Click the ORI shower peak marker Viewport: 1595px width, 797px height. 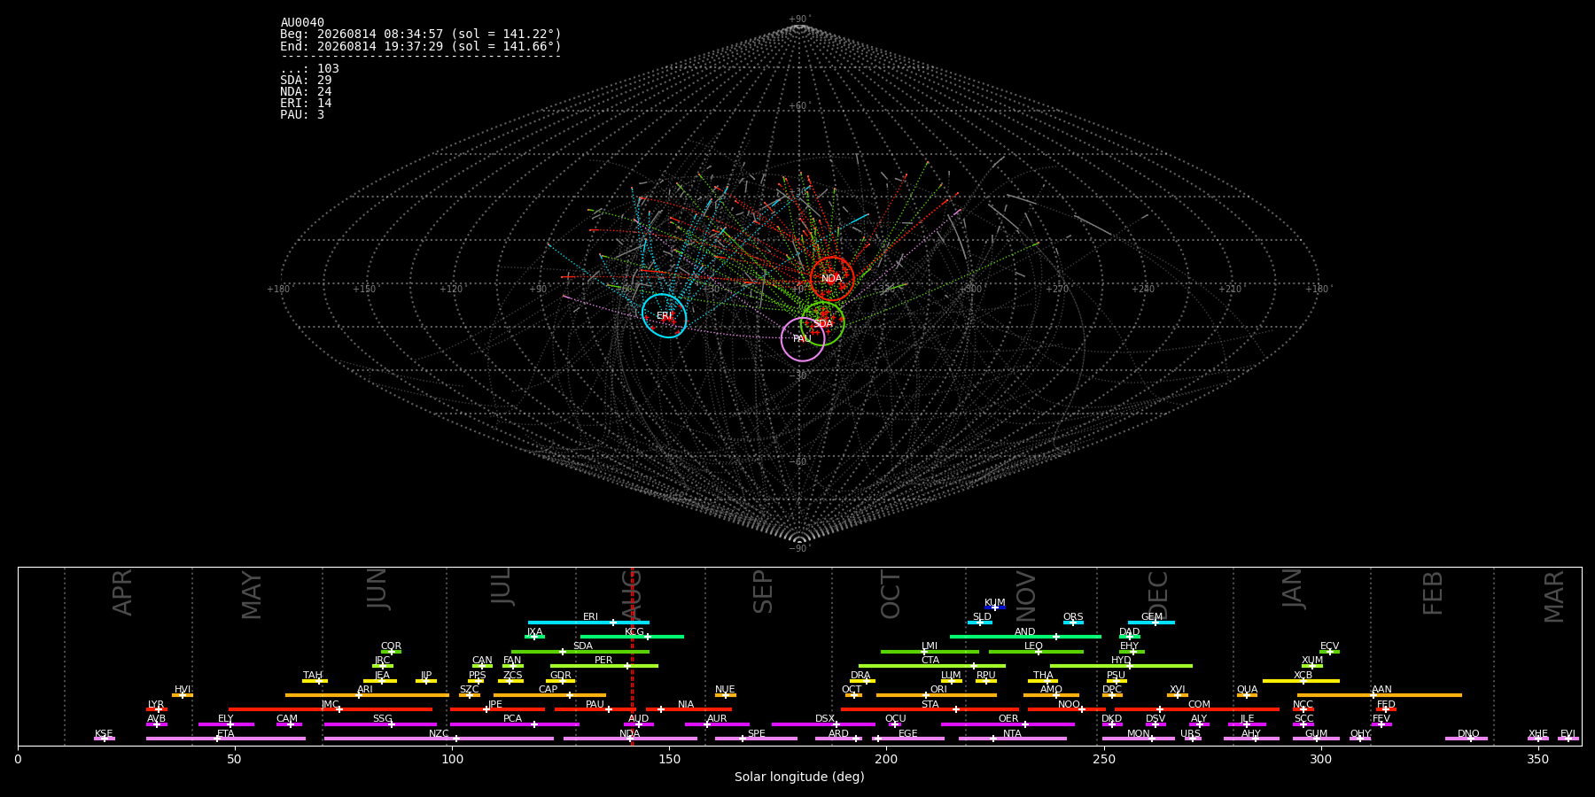pyautogui.click(x=926, y=695)
